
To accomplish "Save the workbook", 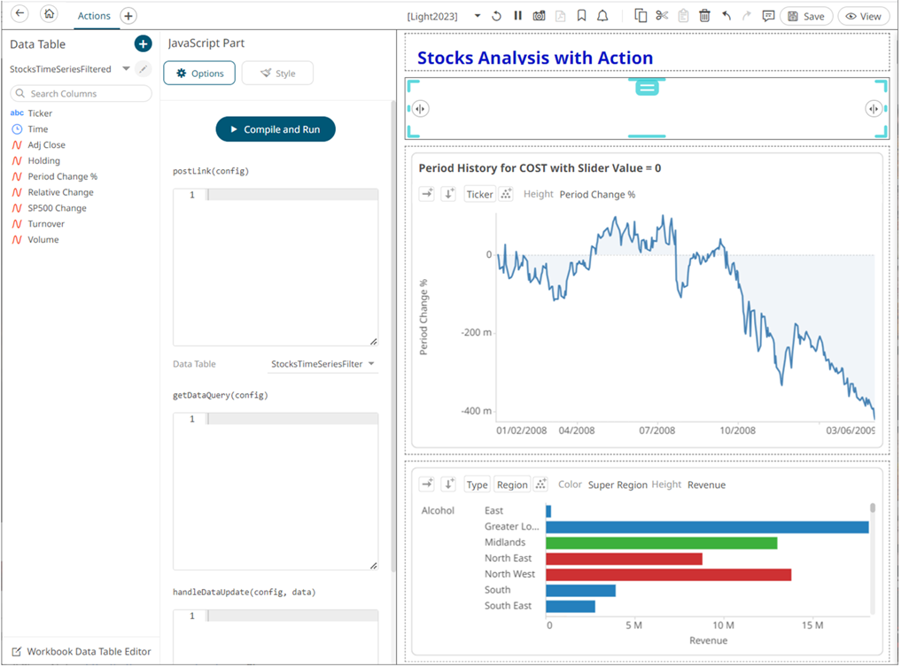I will [x=805, y=16].
